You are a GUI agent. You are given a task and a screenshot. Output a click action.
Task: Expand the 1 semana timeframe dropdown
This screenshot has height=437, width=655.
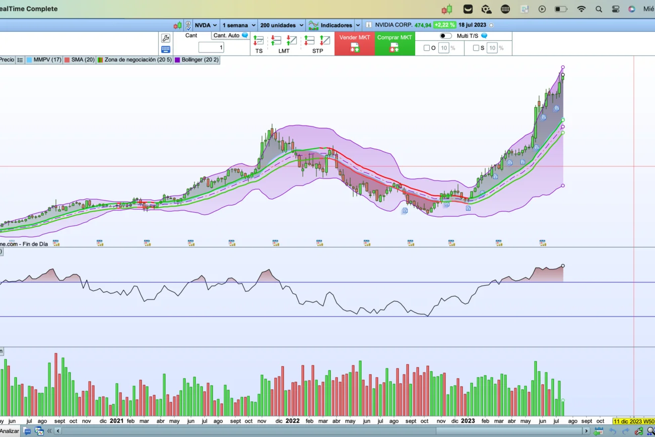pyautogui.click(x=239, y=25)
